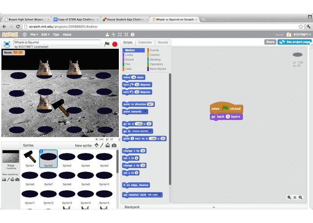Open the language globe icon
The image size is (313, 223).
(25, 35)
